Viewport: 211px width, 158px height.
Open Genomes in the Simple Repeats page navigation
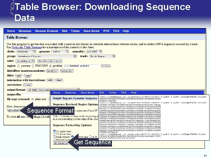[x=70, y=92]
